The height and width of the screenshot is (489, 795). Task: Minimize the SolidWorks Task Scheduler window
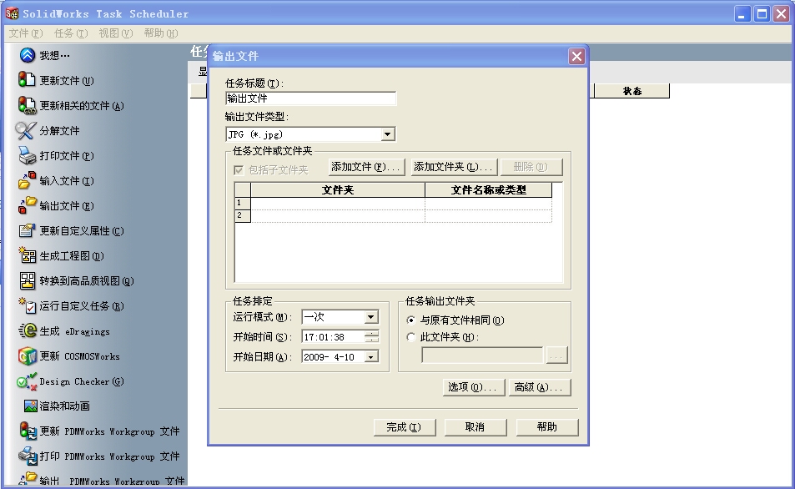click(742, 13)
